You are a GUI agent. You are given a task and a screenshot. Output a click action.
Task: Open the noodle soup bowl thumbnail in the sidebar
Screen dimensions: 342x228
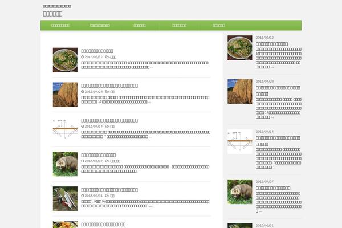pos(240,48)
